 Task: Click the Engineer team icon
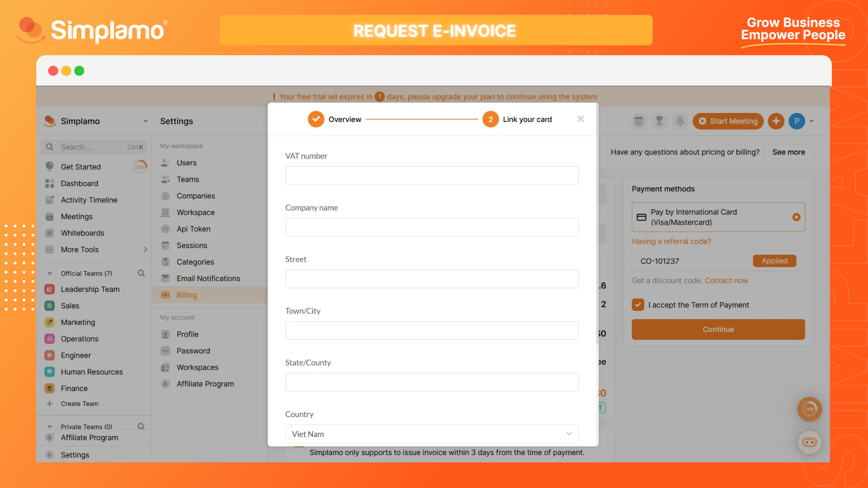click(x=50, y=355)
